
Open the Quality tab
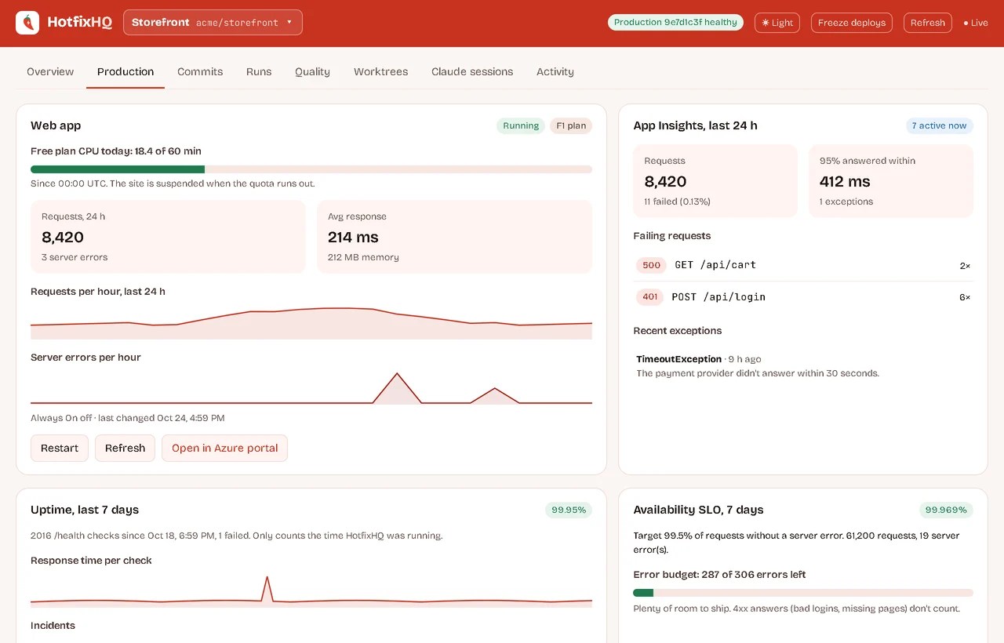tap(312, 71)
